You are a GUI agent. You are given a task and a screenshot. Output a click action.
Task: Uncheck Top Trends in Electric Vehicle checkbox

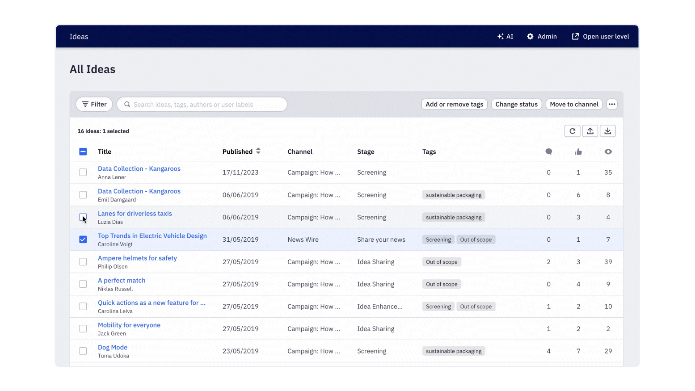pyautogui.click(x=83, y=240)
